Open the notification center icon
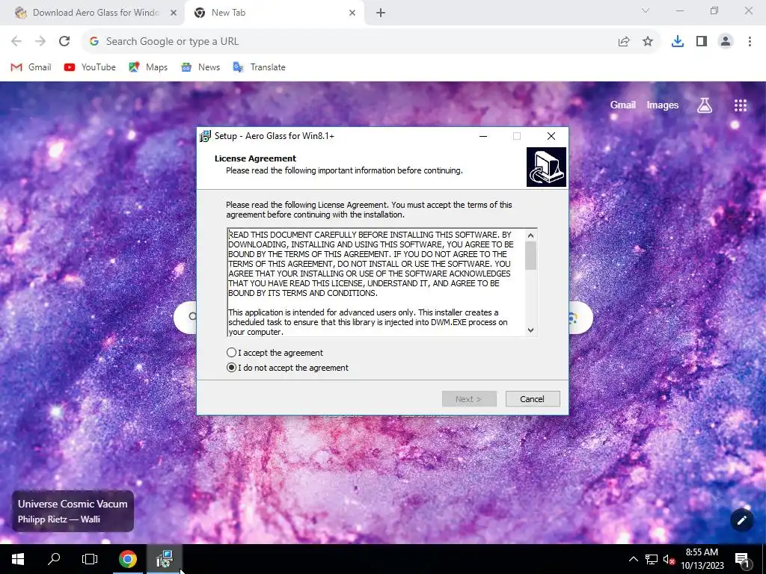 (x=742, y=559)
